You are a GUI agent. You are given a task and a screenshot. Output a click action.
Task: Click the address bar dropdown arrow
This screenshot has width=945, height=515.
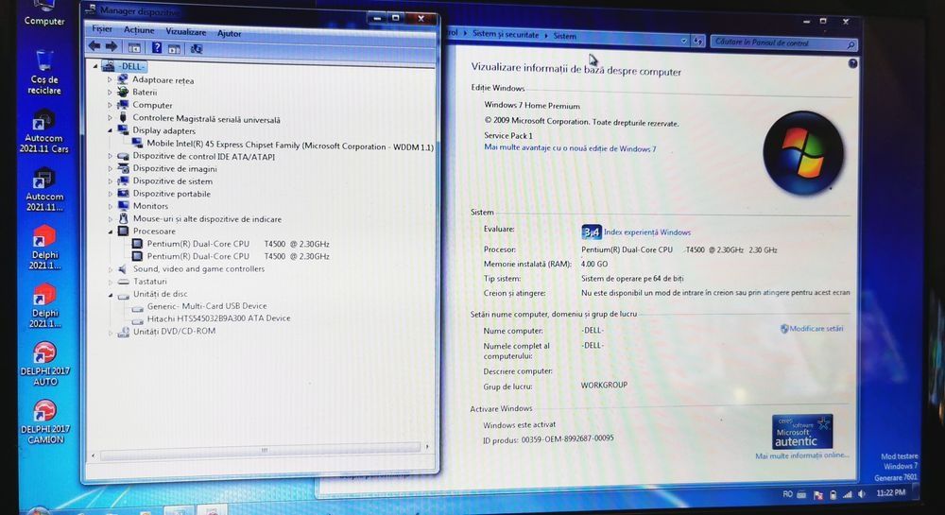pos(684,41)
